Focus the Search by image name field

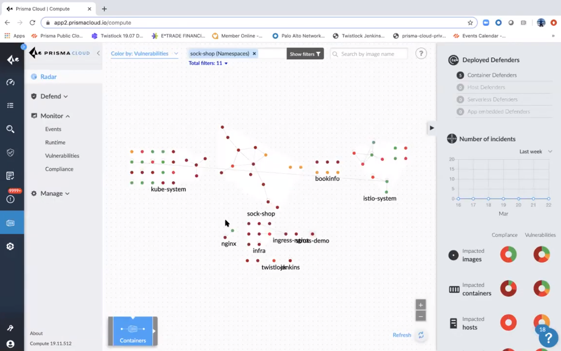(369, 54)
